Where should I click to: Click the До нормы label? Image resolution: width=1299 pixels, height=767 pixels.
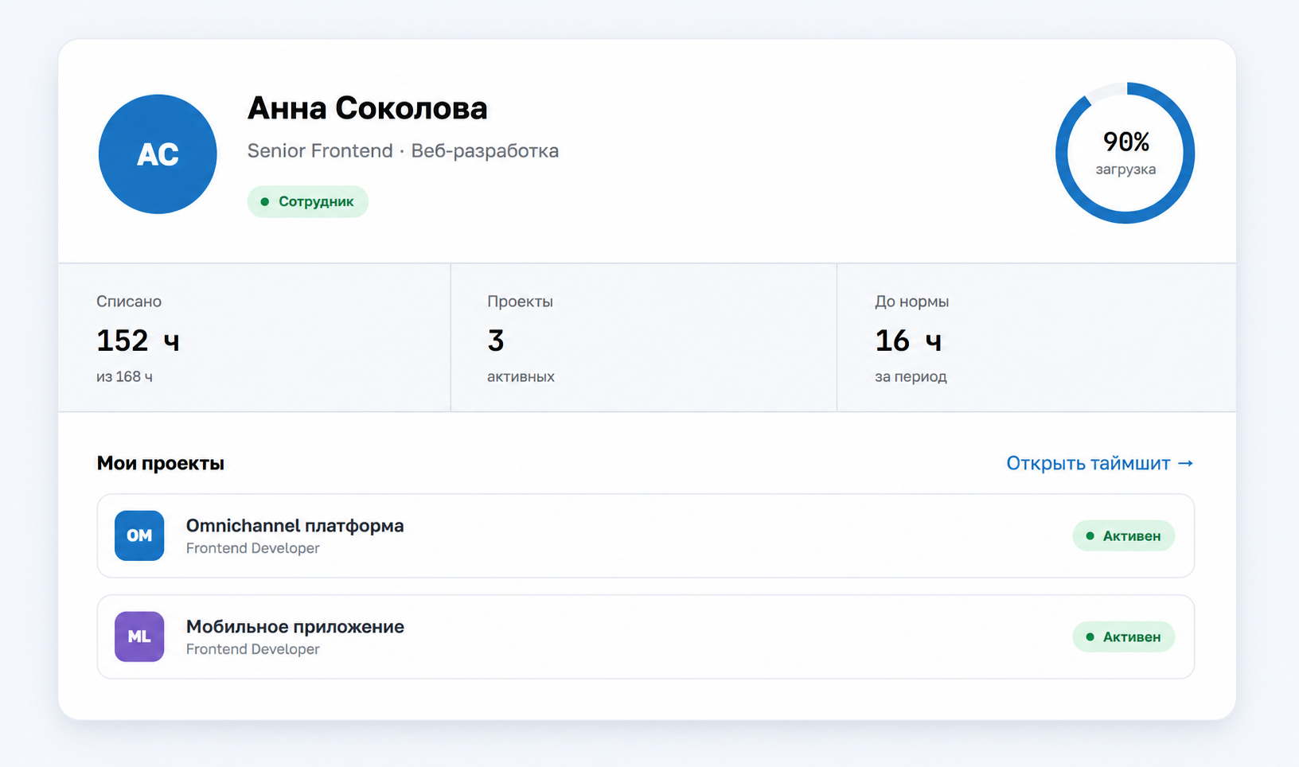point(912,302)
